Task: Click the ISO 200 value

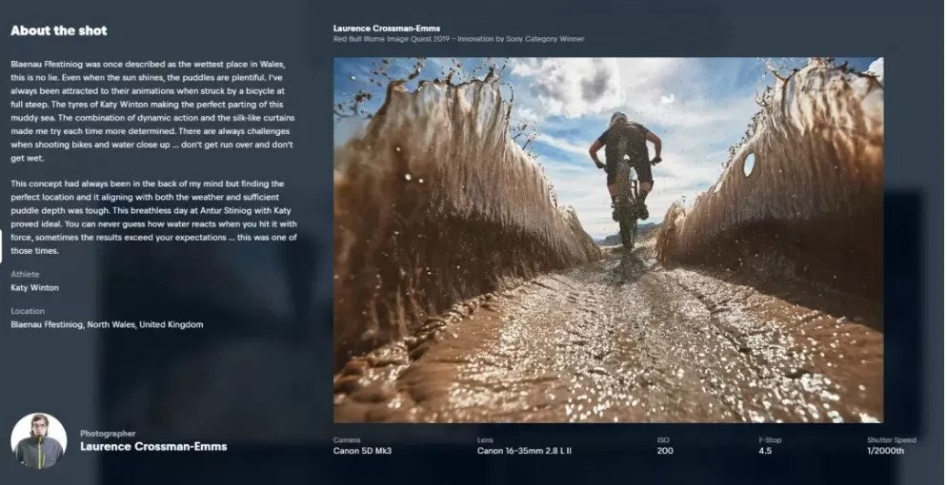Action: (x=665, y=451)
